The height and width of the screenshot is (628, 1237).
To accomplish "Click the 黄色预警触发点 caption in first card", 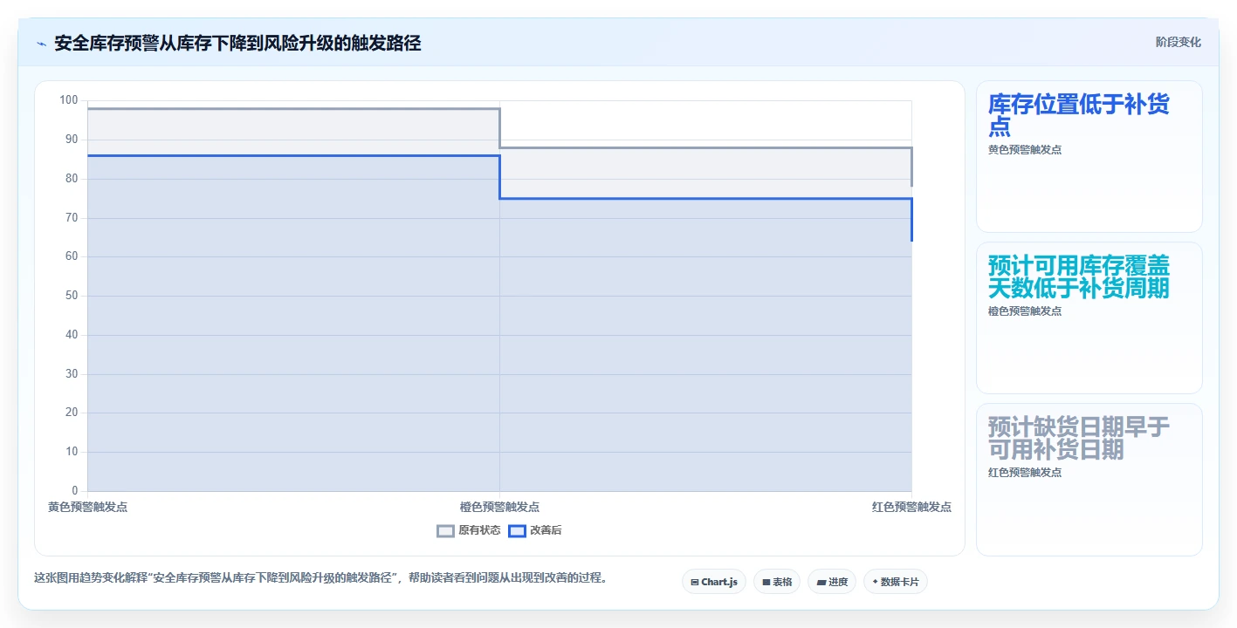I will pos(1025,150).
